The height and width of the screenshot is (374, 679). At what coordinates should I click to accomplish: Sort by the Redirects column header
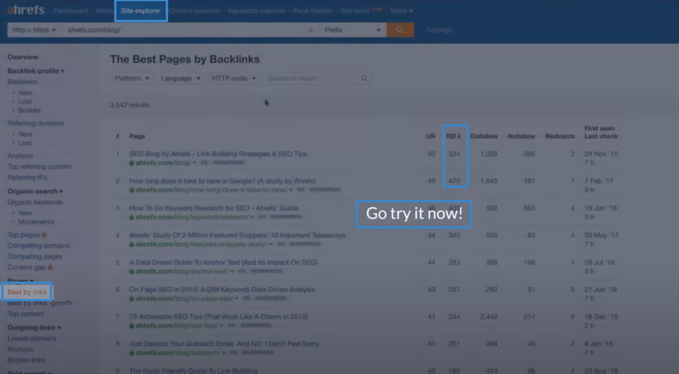(560, 136)
